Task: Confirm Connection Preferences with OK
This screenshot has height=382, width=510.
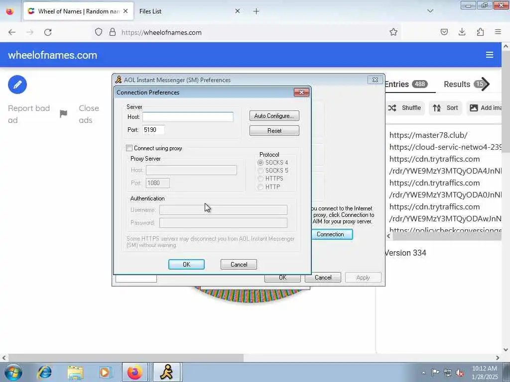Action: (186, 265)
